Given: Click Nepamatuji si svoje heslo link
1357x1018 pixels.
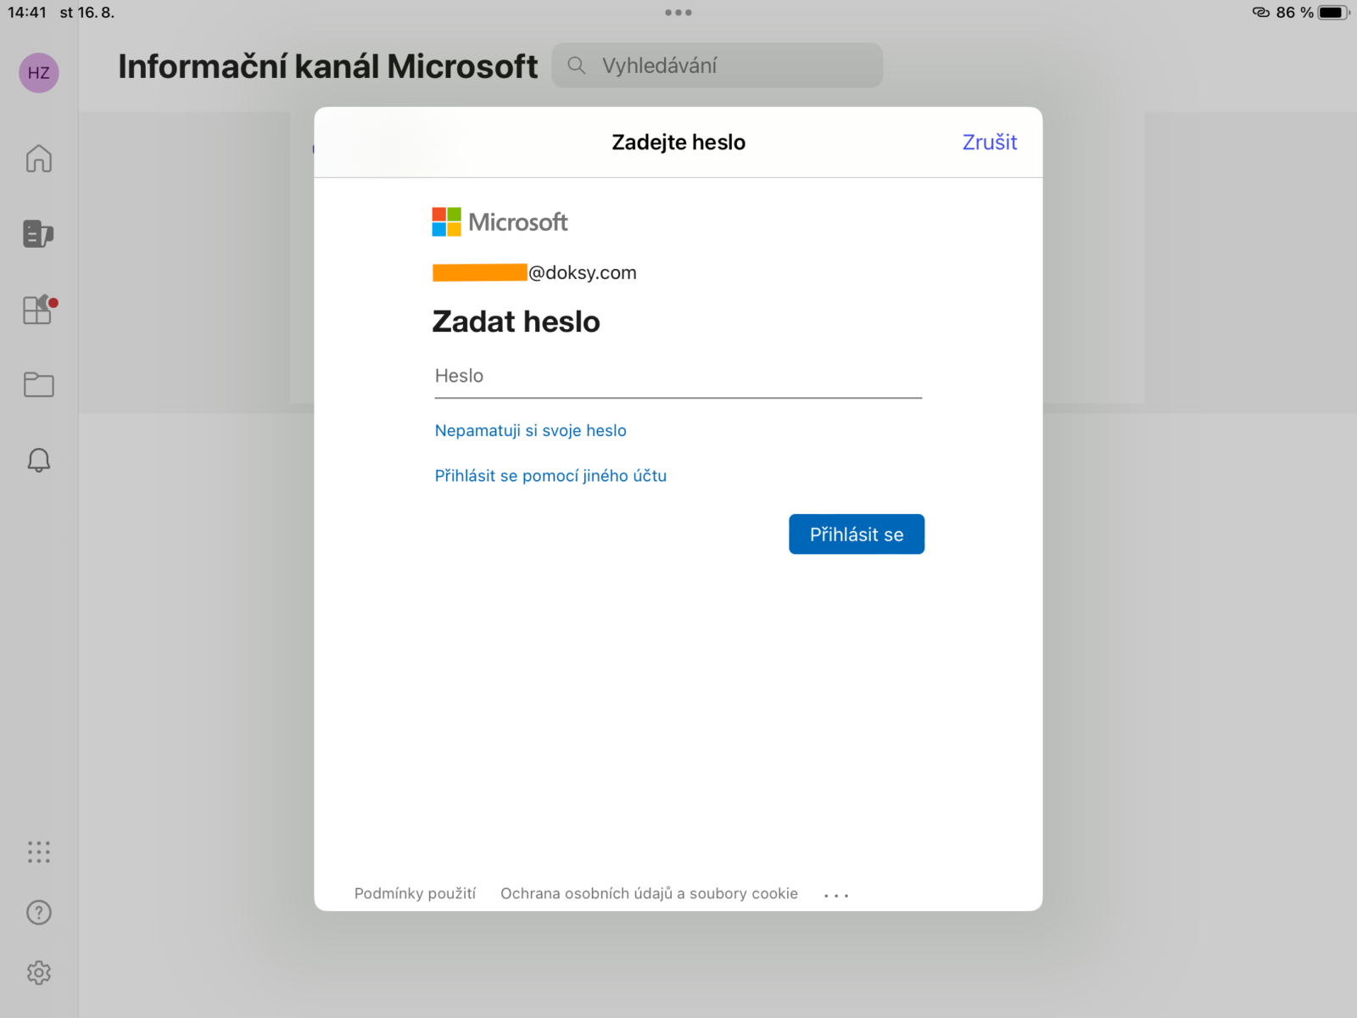Looking at the screenshot, I should coord(530,431).
